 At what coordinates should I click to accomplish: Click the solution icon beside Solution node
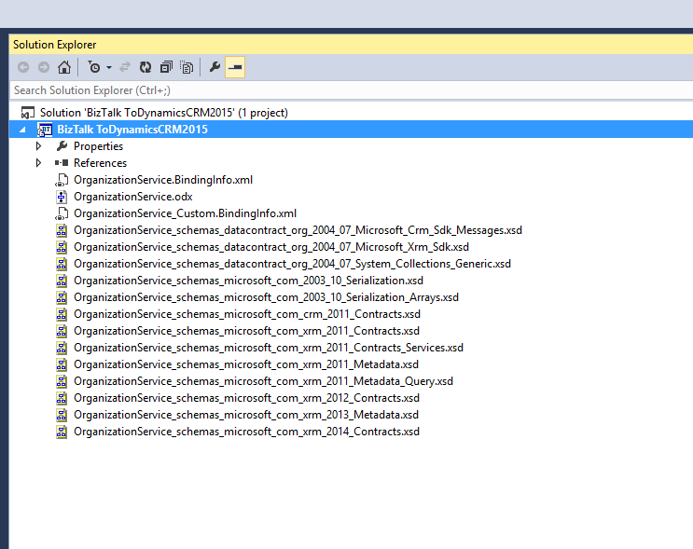[27, 113]
